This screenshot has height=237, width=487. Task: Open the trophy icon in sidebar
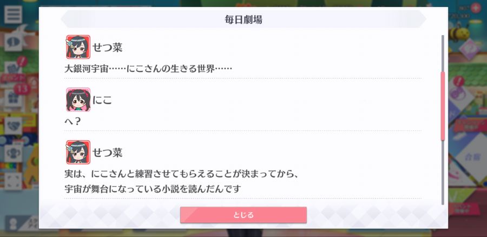(x=14, y=153)
